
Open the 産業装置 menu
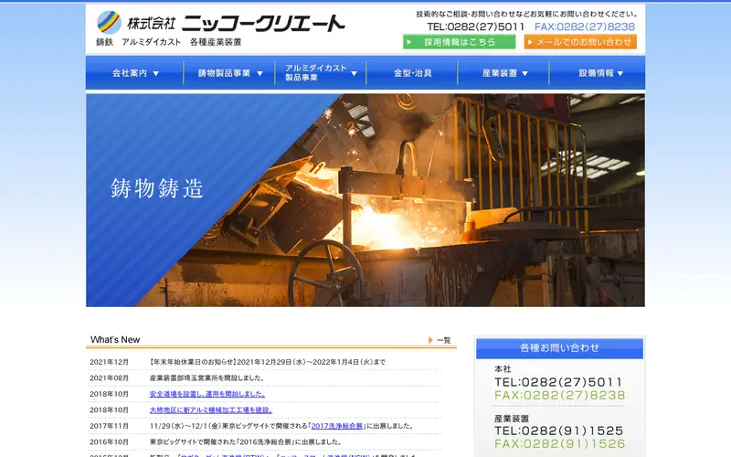pos(503,73)
